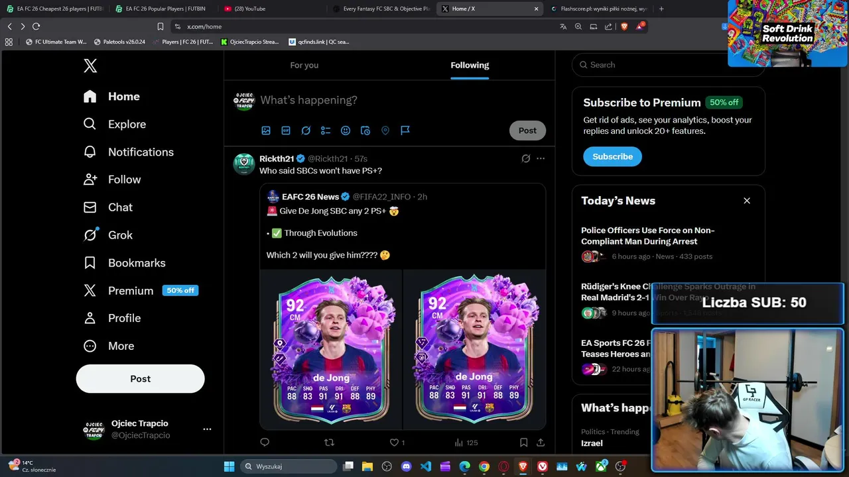The width and height of the screenshot is (849, 477).
Task: Open File Explorer from taskbar
Action: [367, 466]
